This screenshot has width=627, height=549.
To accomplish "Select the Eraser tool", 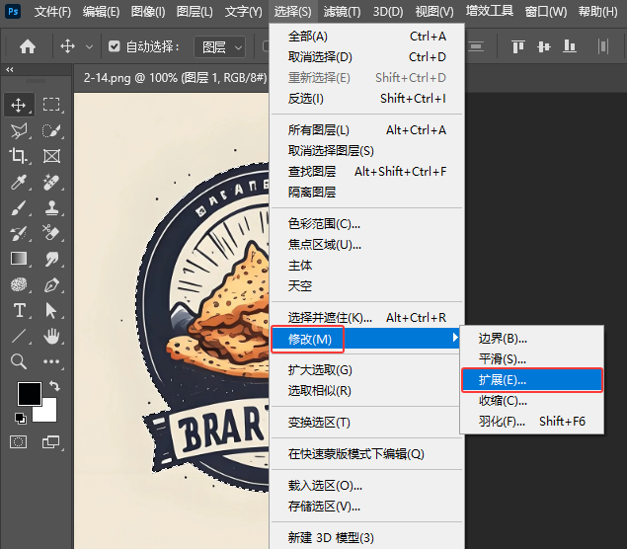I will click(51, 233).
